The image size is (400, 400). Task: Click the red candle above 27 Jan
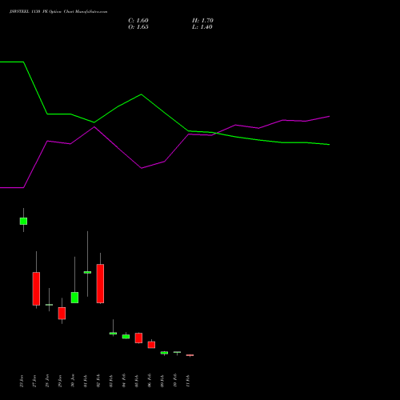tap(36, 289)
